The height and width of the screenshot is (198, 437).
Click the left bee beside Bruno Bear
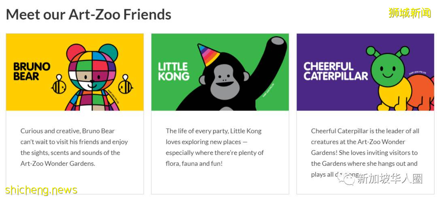click(59, 84)
